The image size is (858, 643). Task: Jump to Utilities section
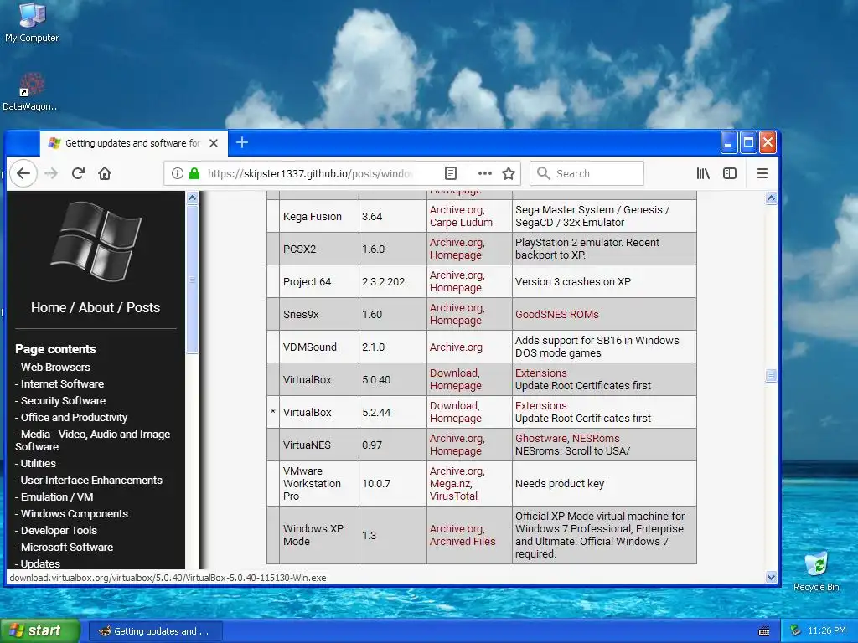pos(39,463)
